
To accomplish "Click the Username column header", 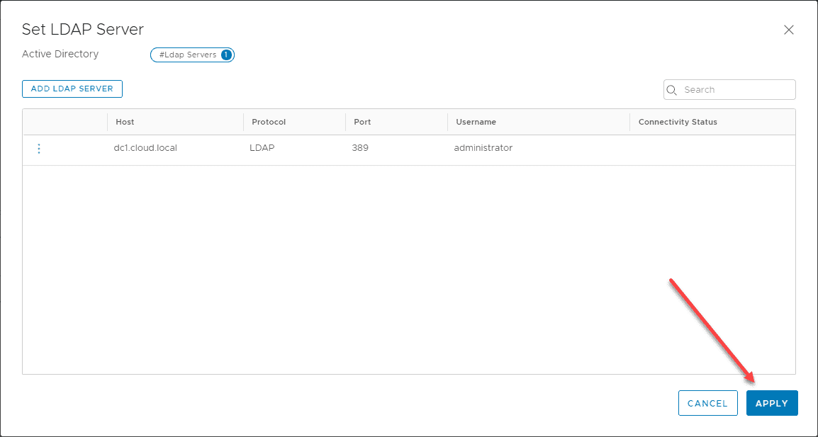I will (x=476, y=122).
